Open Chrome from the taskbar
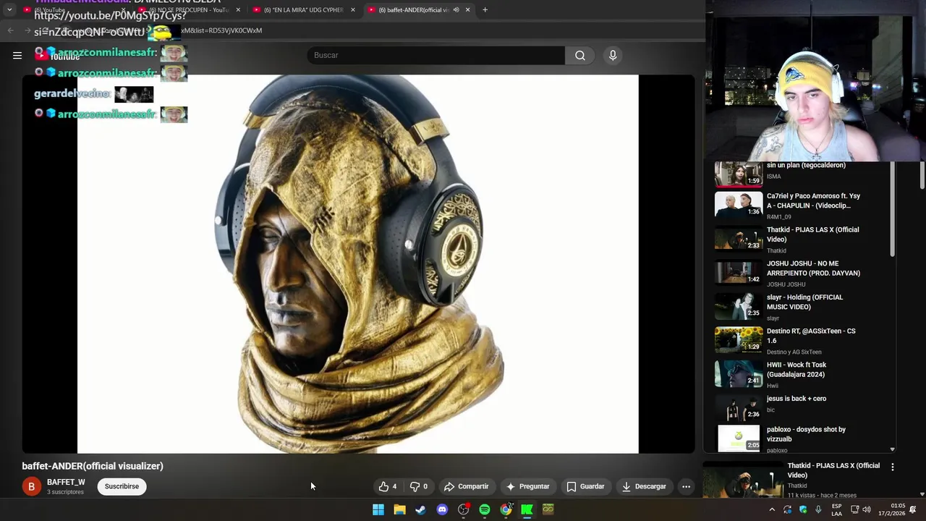This screenshot has width=926, height=521. pyautogui.click(x=506, y=509)
